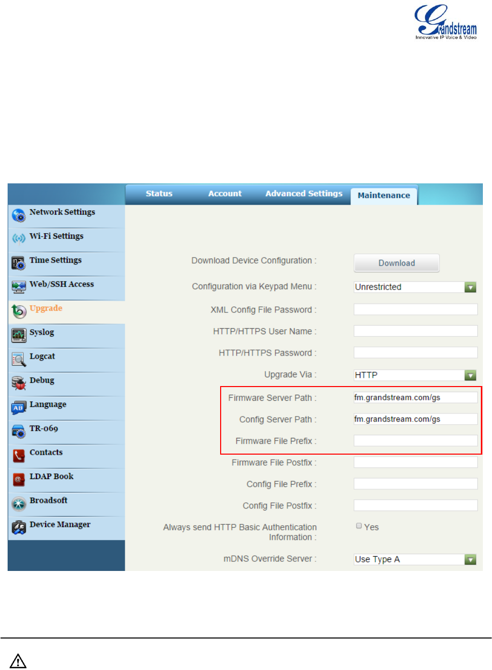Switch to the Account tab
Viewport: 492px width, 670px height.
(225, 194)
